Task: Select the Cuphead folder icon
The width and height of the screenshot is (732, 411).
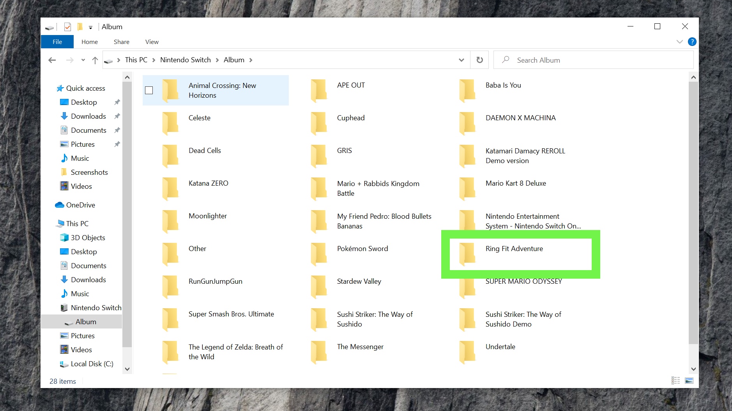Action: coord(319,123)
